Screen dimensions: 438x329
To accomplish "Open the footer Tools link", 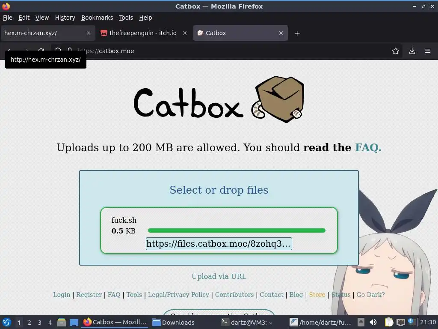I will (x=134, y=295).
